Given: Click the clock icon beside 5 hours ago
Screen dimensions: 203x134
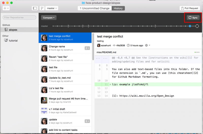Looking at the screenshot, I should [x=128, y=46].
